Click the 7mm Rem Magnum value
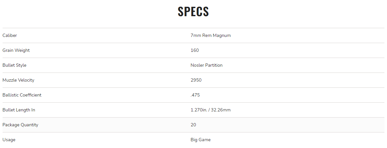The height and width of the screenshot is (148, 387). click(x=210, y=35)
